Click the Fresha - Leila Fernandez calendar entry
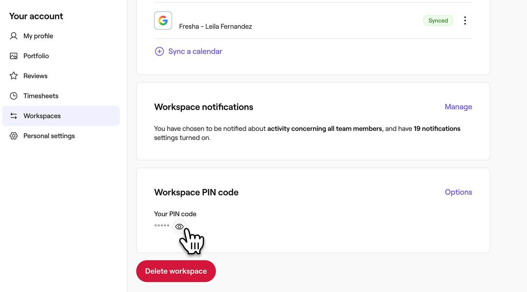 pos(215,26)
